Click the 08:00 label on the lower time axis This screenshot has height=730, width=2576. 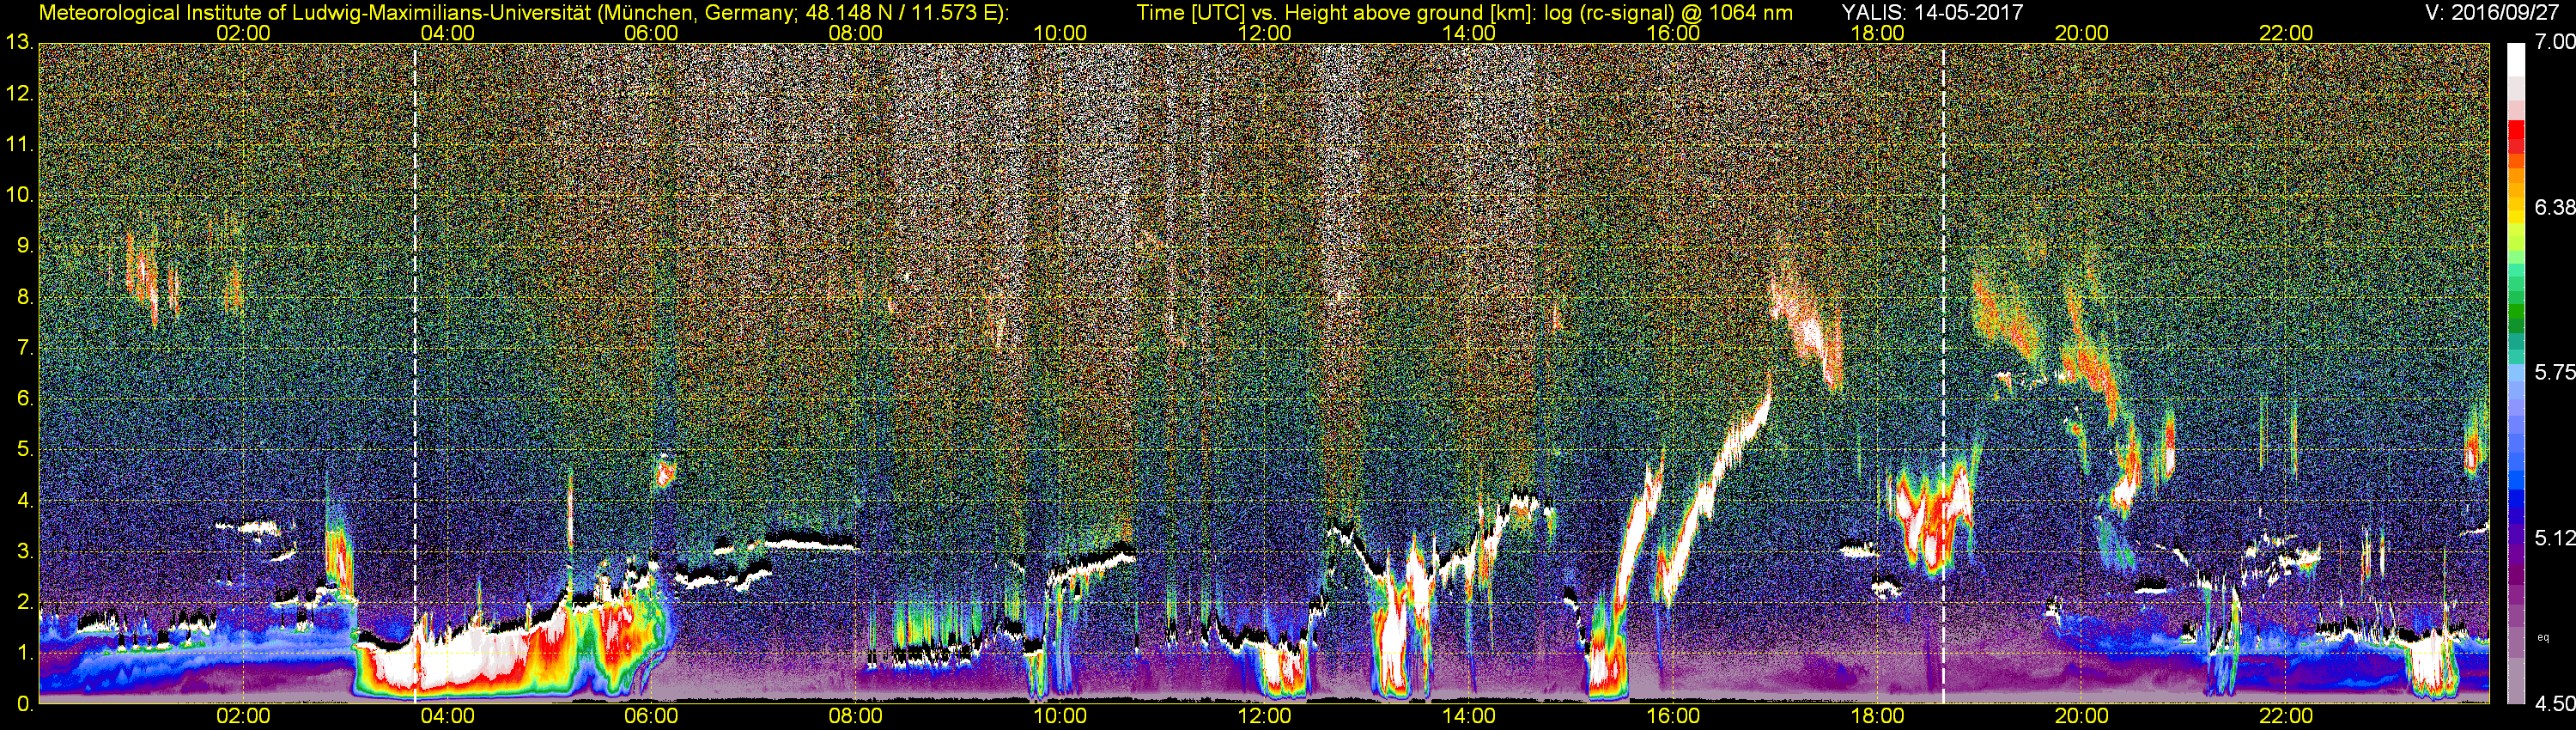tap(856, 716)
